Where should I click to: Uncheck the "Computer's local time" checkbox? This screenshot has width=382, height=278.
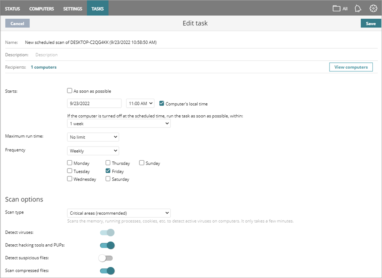(161, 103)
